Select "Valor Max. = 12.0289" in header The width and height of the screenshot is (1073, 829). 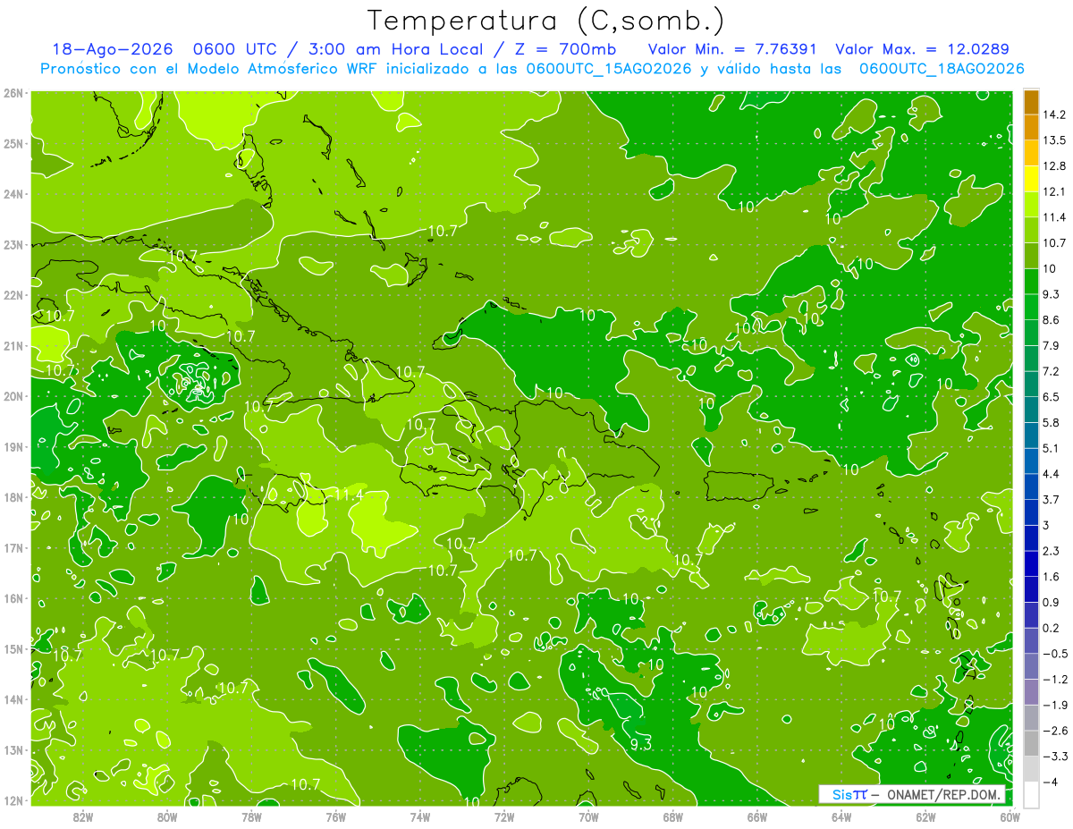(x=922, y=49)
